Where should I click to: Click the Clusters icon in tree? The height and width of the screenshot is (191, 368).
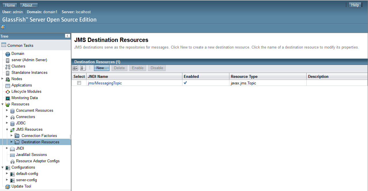(8, 67)
